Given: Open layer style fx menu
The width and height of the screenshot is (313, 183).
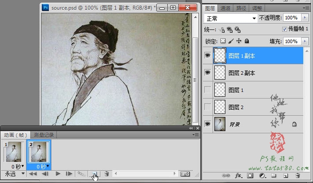Looking at the screenshot, I should pos(238,176).
